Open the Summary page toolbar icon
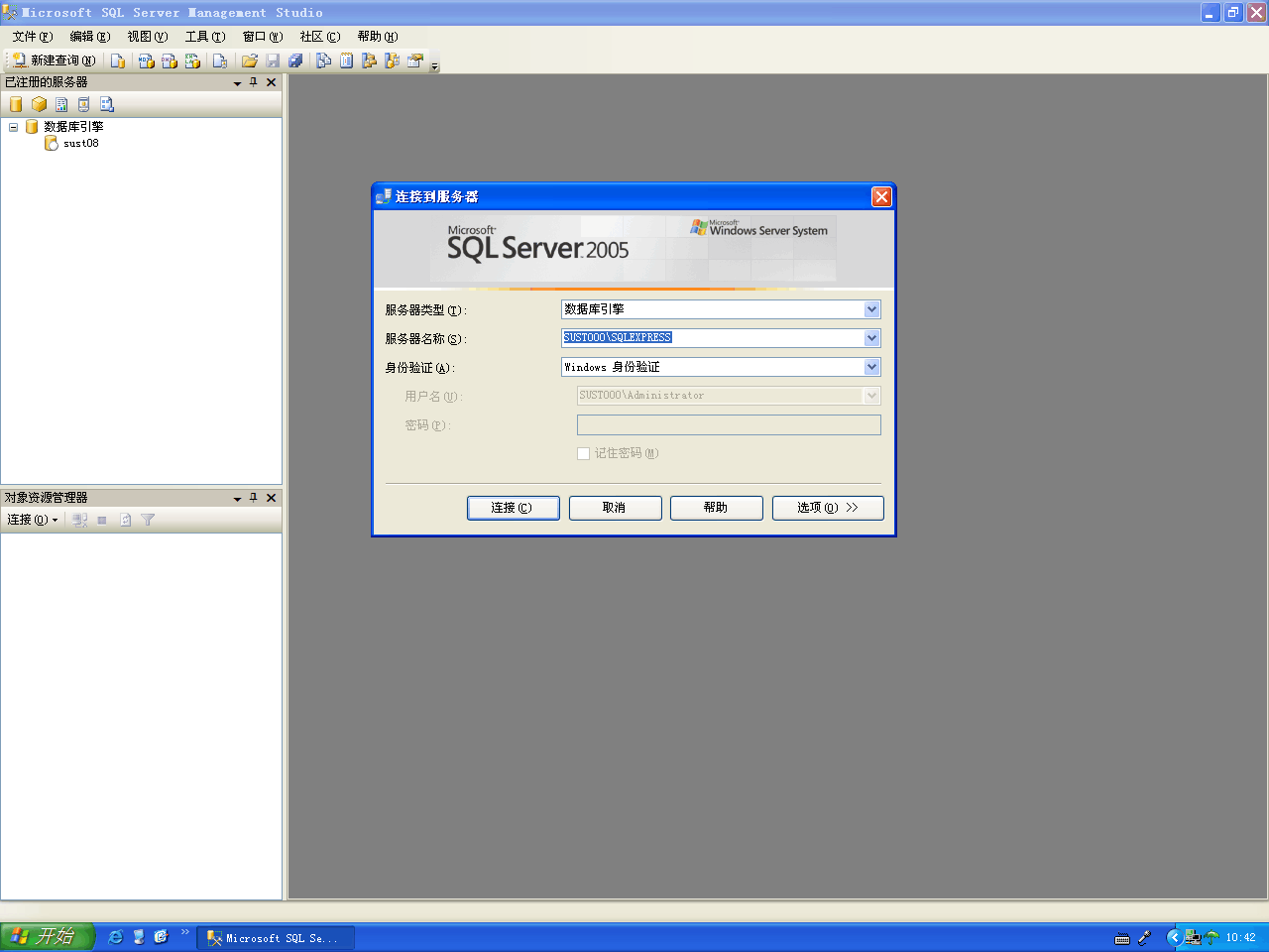Viewport: 1269px width, 952px height. [347, 60]
